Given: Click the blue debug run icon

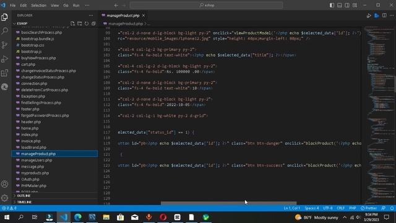Looking at the screenshot, I should 377,15.
